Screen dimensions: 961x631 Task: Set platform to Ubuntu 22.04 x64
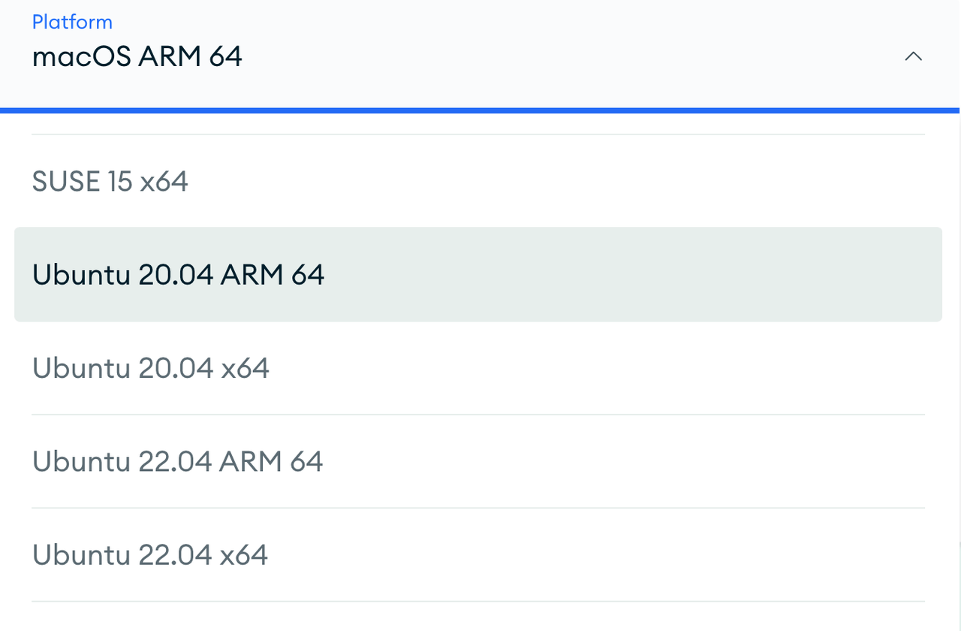pos(150,554)
